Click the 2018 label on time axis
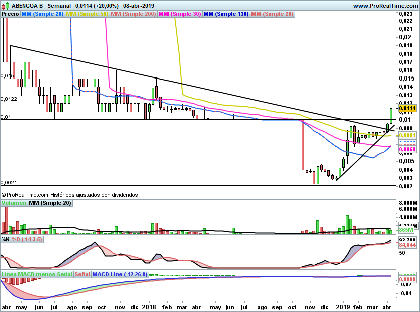Image resolution: width=420 pixels, height=312 pixels. (x=149, y=307)
